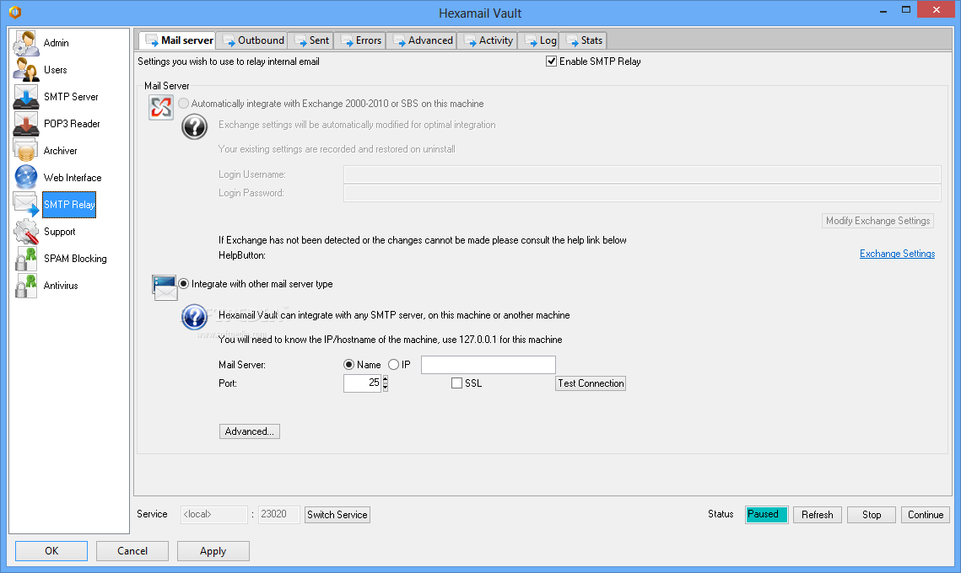Select automatic Exchange integration radio button

pyautogui.click(x=183, y=104)
